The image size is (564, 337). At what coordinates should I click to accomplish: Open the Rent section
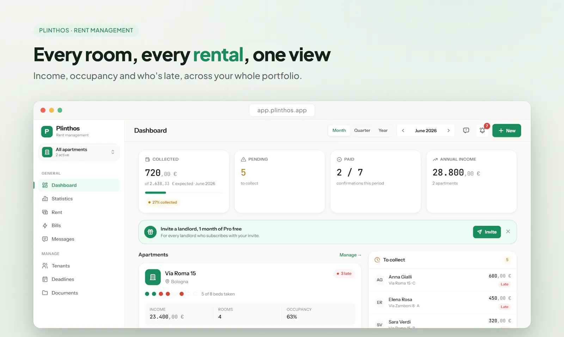click(x=79, y=212)
